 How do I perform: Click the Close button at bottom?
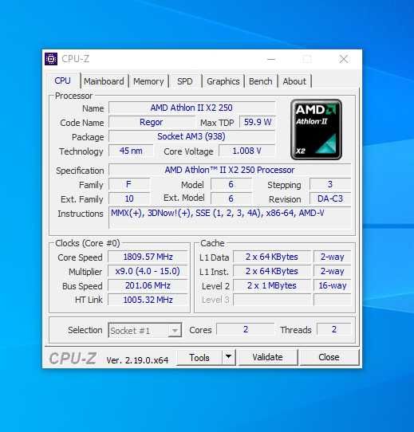pos(329,357)
